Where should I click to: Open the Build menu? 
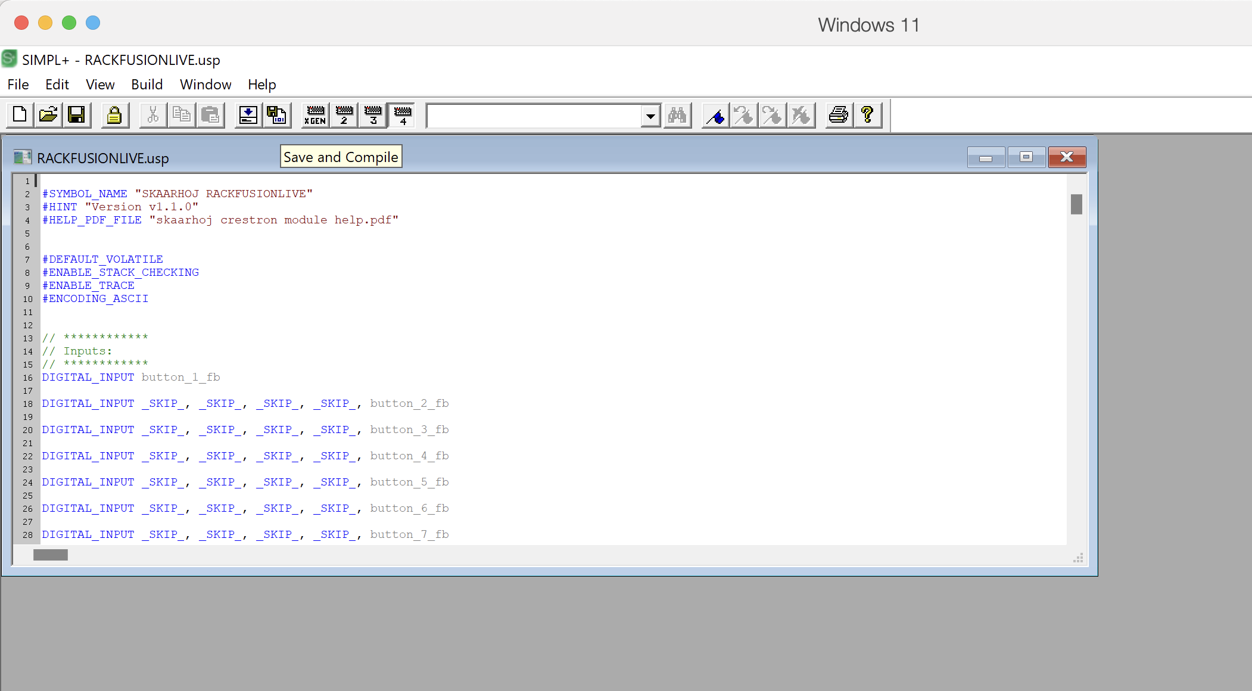pos(147,85)
